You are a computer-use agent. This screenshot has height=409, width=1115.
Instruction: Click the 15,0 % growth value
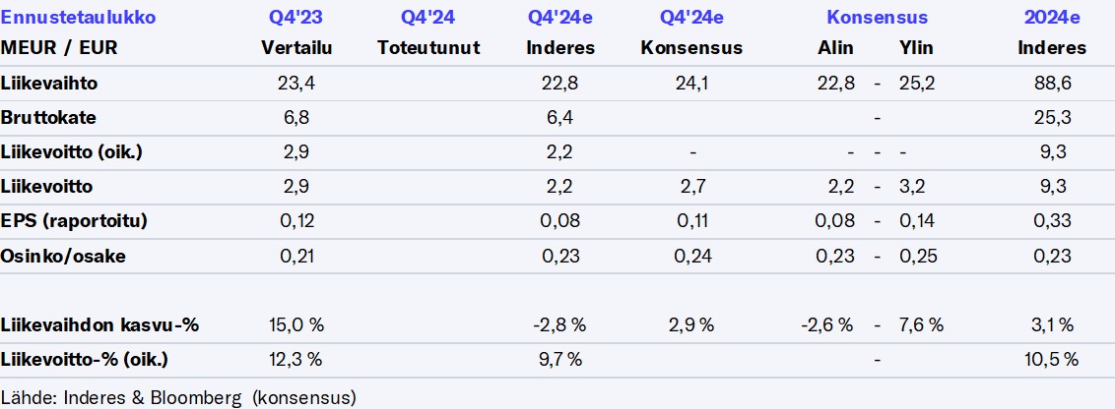tap(294, 324)
